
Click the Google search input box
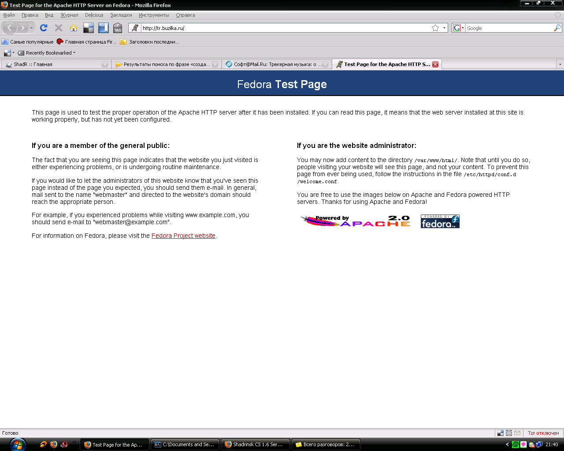[x=509, y=28]
